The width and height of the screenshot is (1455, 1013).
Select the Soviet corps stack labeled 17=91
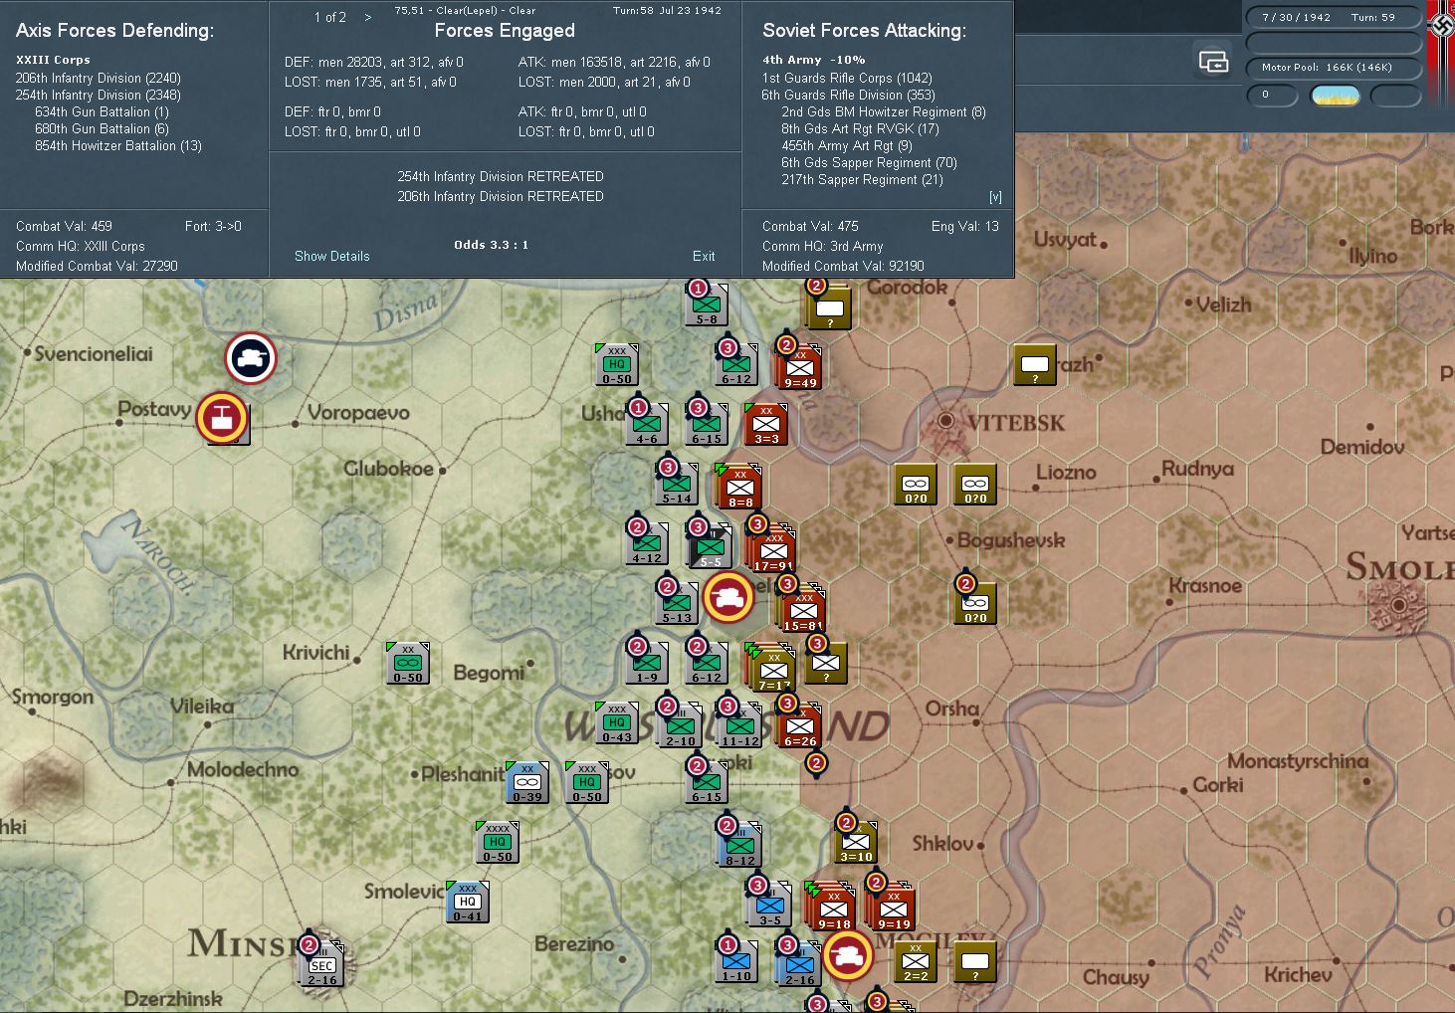pos(773,548)
